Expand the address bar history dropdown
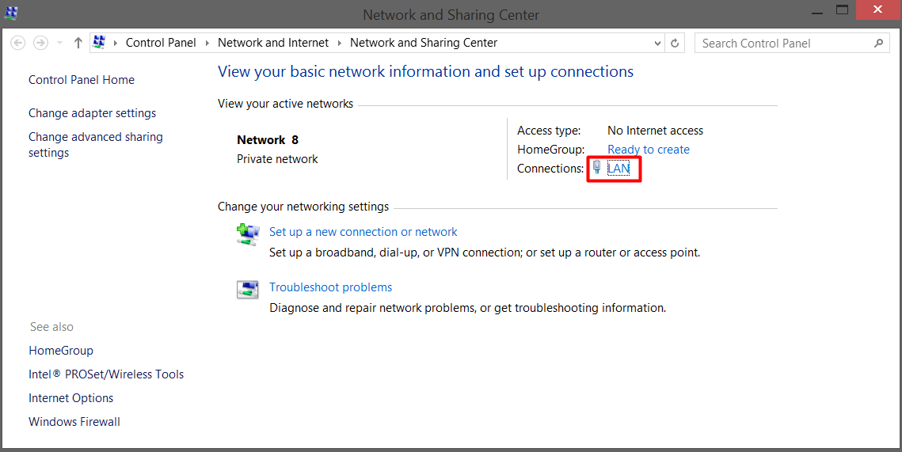This screenshot has width=902, height=452. click(x=657, y=43)
